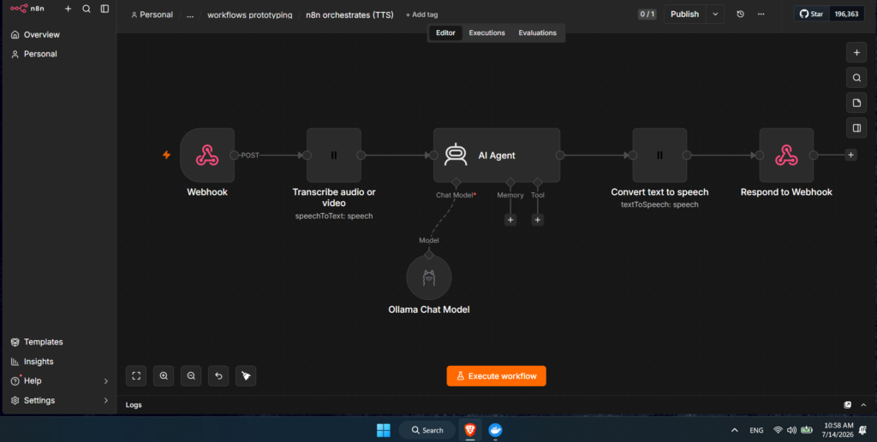Switch to the Executions tab
This screenshot has width=877, height=442.
tap(486, 33)
